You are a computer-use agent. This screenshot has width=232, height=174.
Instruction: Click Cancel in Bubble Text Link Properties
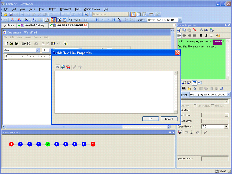click(169, 119)
